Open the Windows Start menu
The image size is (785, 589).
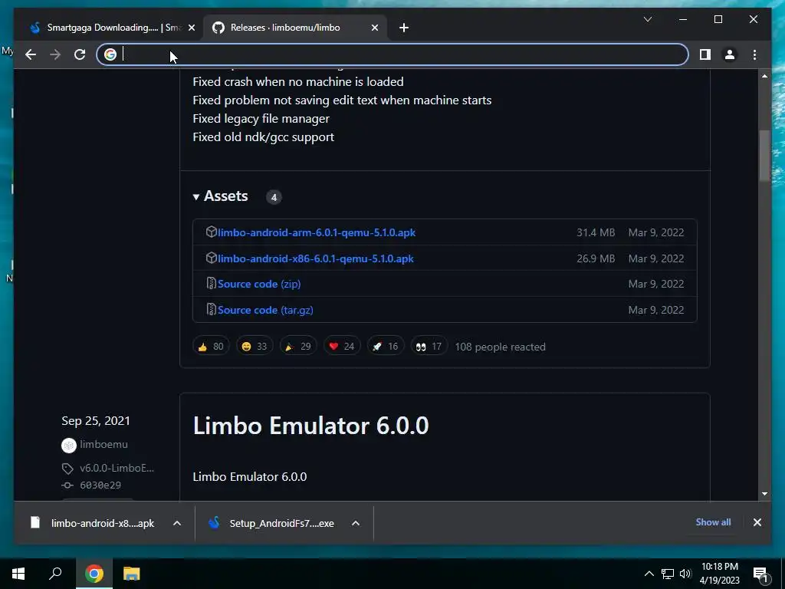[x=18, y=574]
